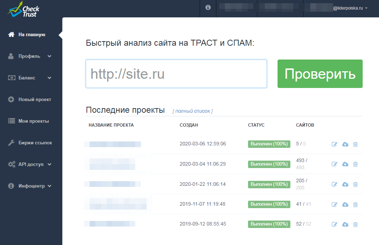Image resolution: width=379 pixels, height=245 pixels.
Task: Click the user profile icon in sidebar
Action: coord(11,56)
